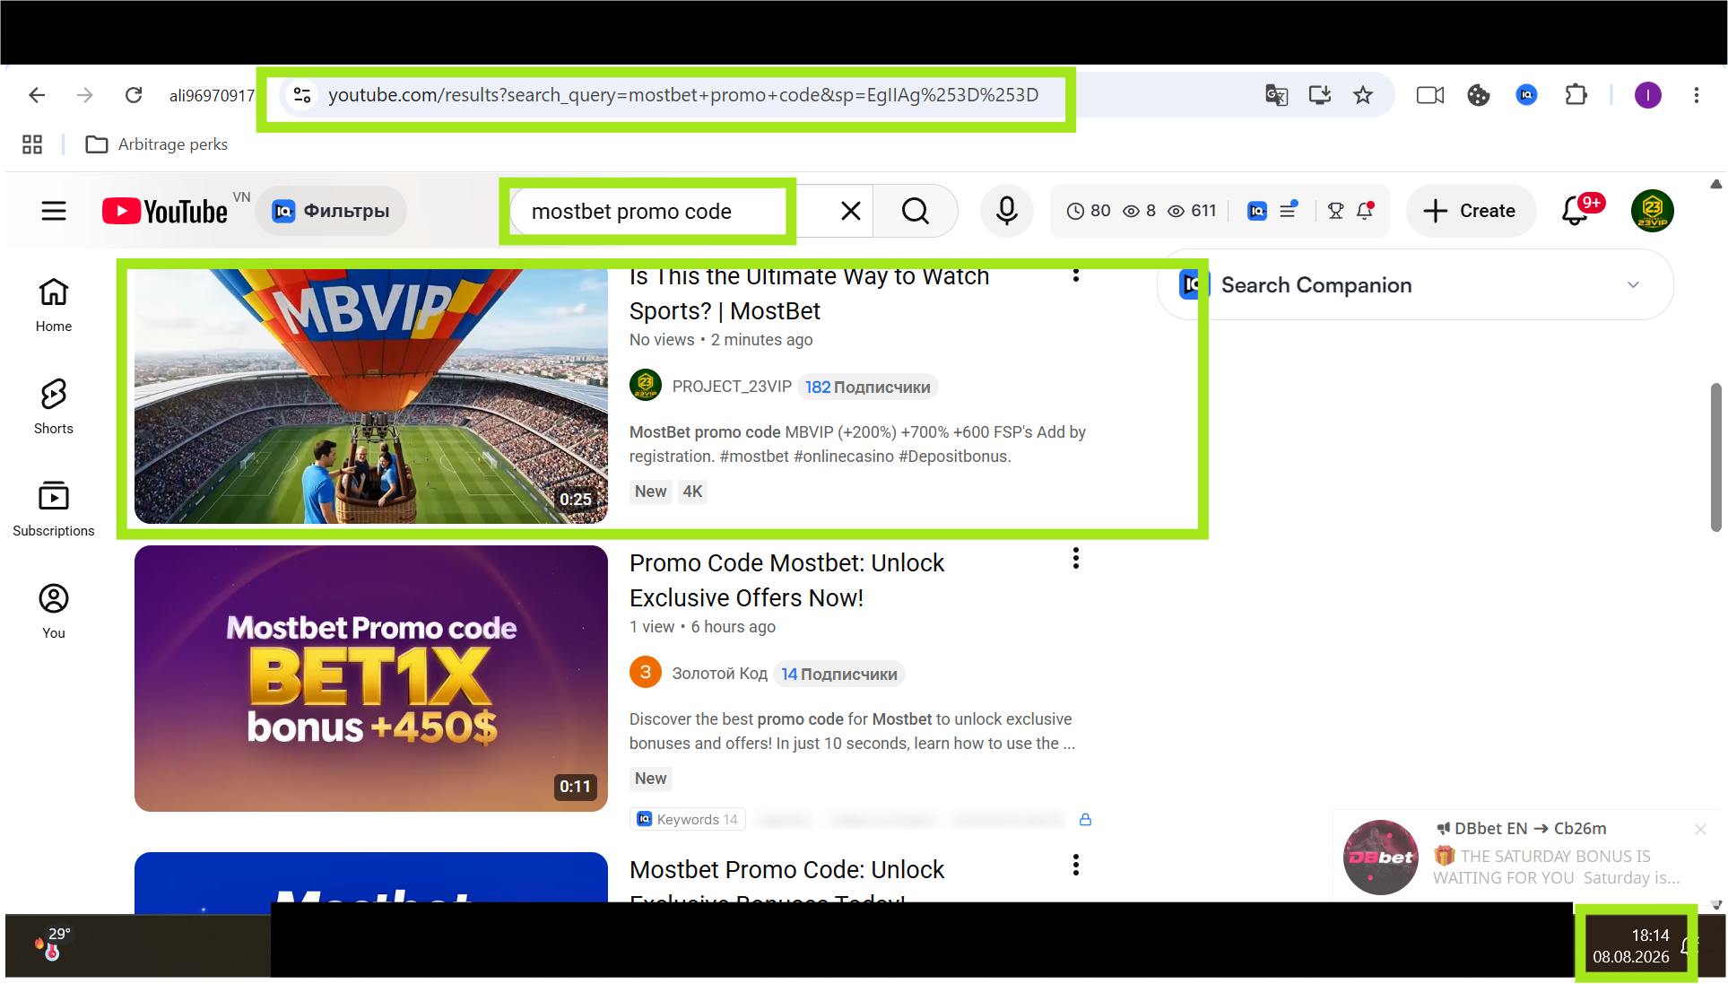Open the YouTube account avatar menu

tap(1653, 211)
